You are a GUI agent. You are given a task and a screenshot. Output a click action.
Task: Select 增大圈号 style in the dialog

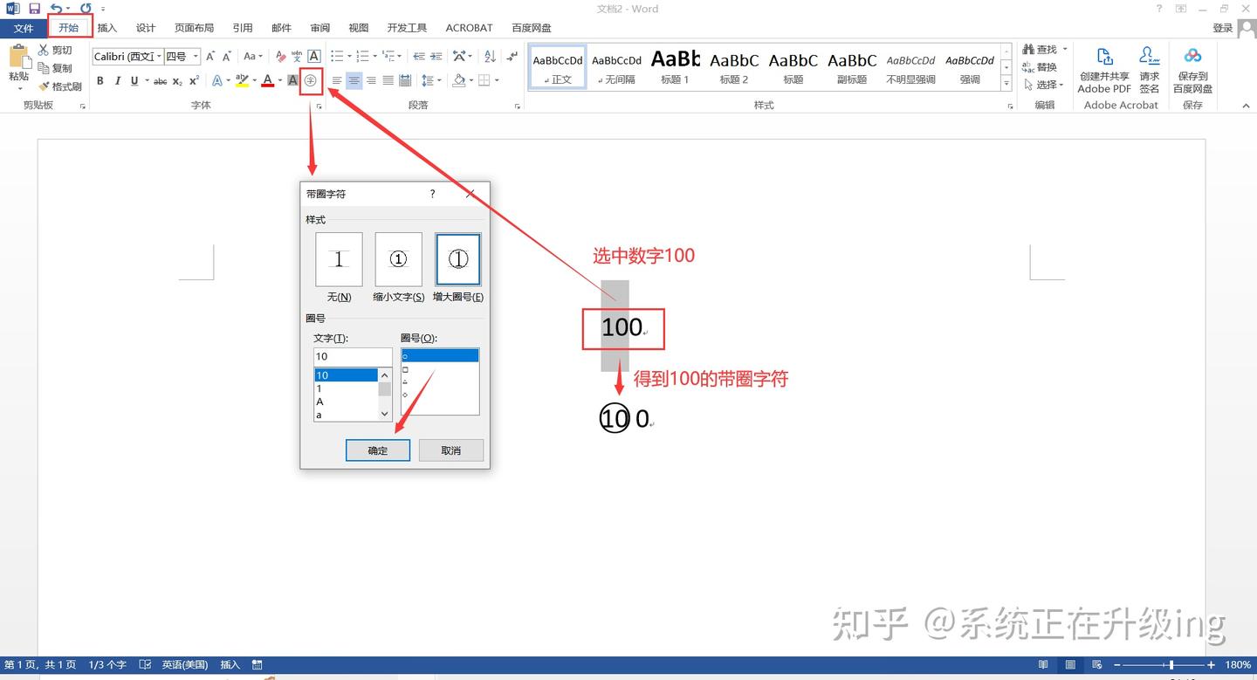[457, 259]
